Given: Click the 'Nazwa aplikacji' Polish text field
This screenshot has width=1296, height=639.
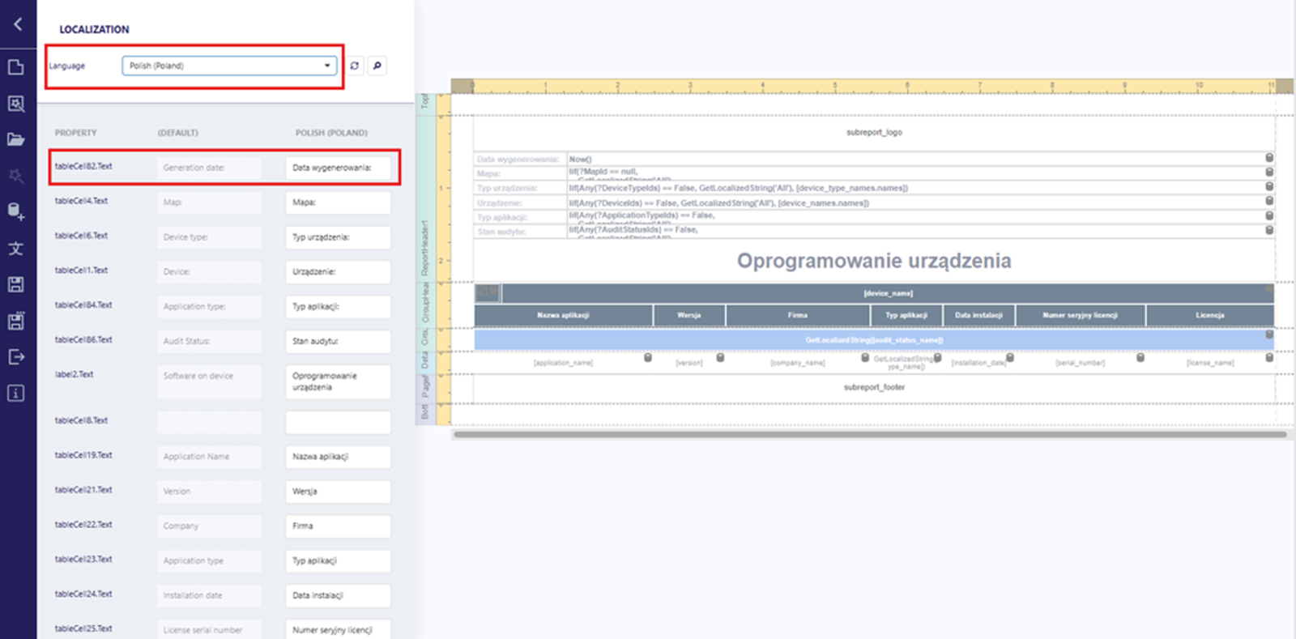Looking at the screenshot, I should click(x=338, y=457).
